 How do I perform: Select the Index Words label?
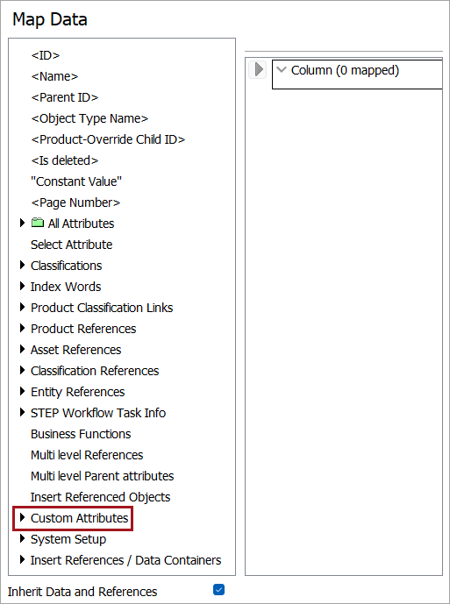(66, 287)
